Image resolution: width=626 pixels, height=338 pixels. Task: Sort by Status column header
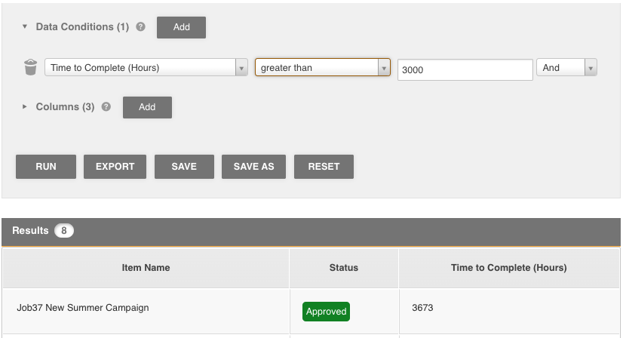click(x=344, y=268)
